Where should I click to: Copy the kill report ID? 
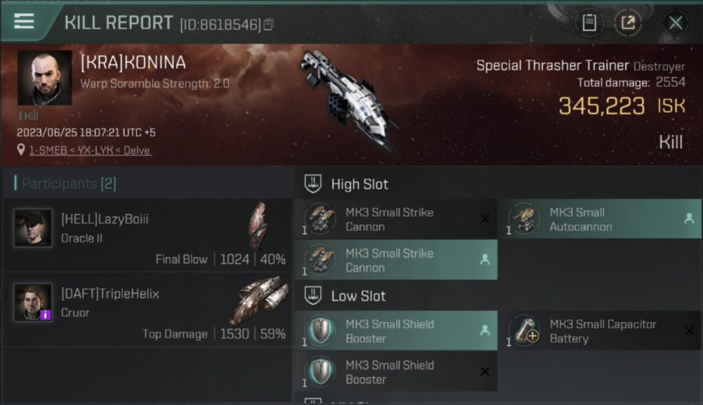point(269,24)
